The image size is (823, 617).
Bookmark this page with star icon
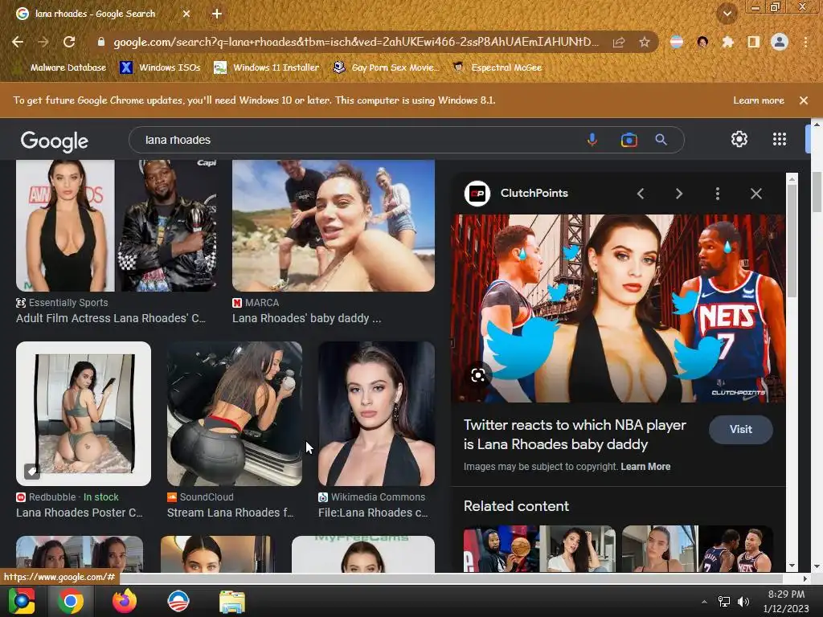click(645, 42)
